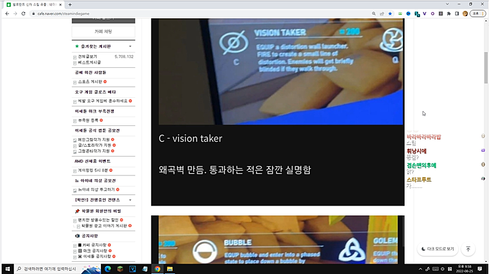
Task: Open the 오구 게임 beta board link
Action: click(x=103, y=101)
